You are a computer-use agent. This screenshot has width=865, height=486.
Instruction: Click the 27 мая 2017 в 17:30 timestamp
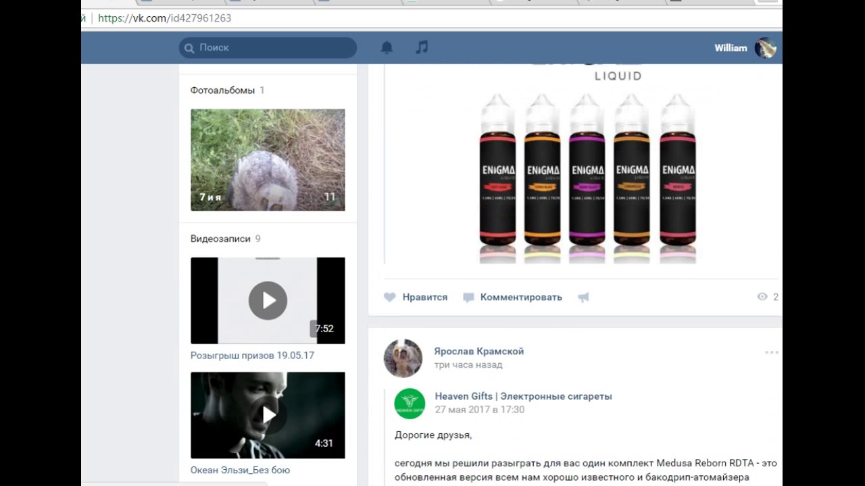(x=480, y=410)
